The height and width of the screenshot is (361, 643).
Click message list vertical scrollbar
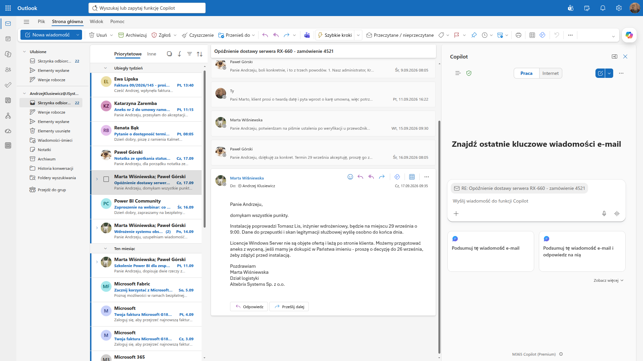pyautogui.click(x=205, y=149)
